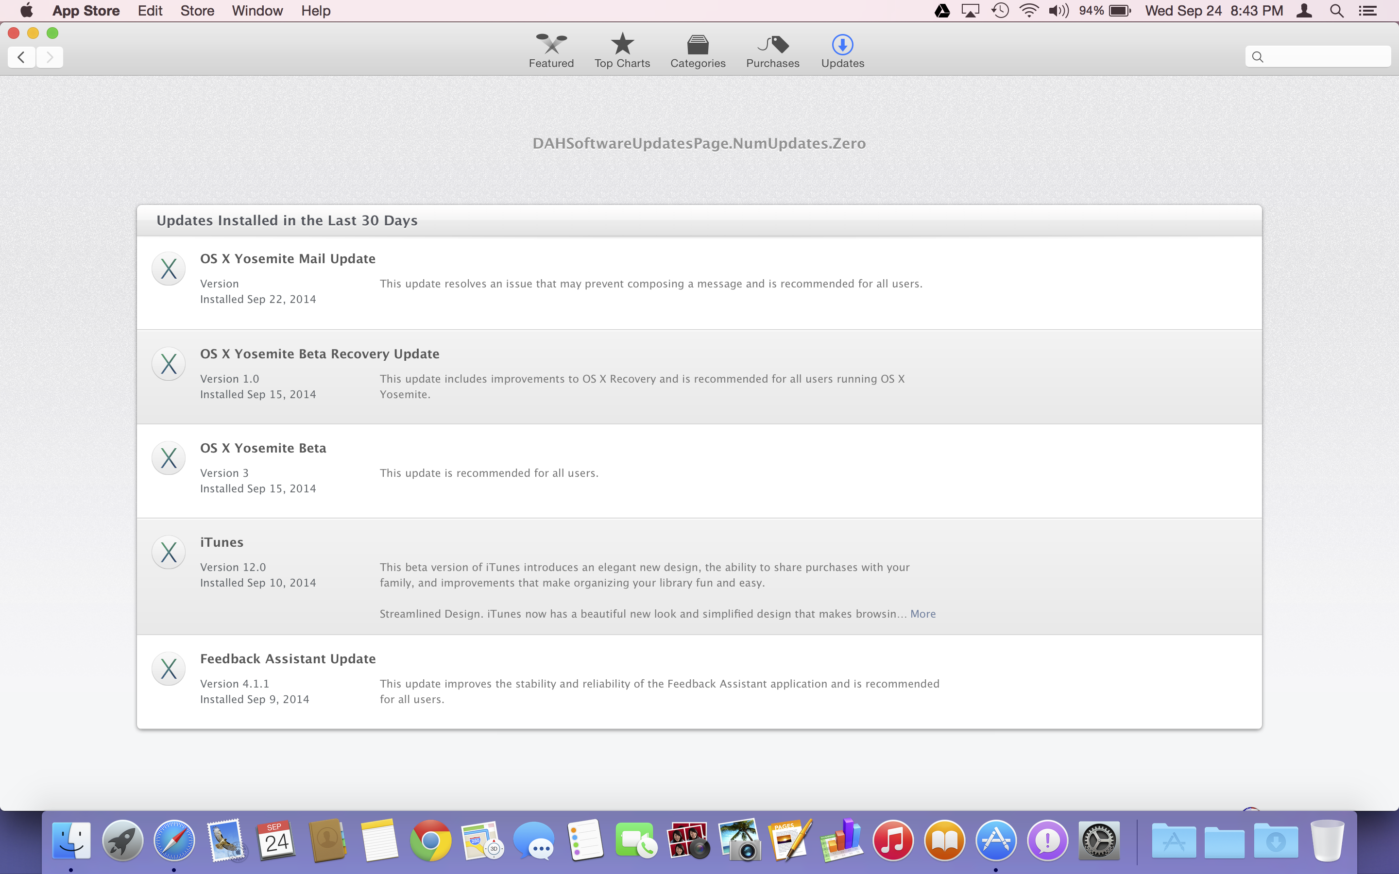Open Numbers from the Dock
Screen dimensions: 1399x874
842,840
